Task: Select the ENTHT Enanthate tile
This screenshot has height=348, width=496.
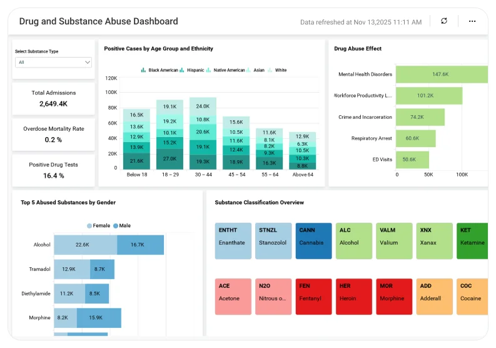Action: point(233,241)
